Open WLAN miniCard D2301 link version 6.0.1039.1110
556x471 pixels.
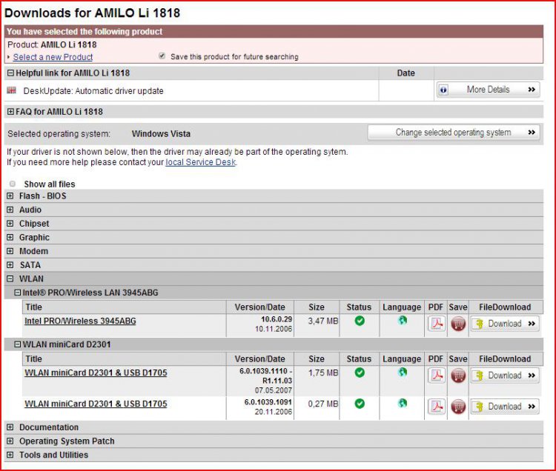[96, 373]
